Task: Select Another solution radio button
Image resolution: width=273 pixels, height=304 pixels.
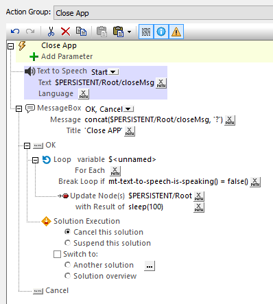Action: [67, 265]
